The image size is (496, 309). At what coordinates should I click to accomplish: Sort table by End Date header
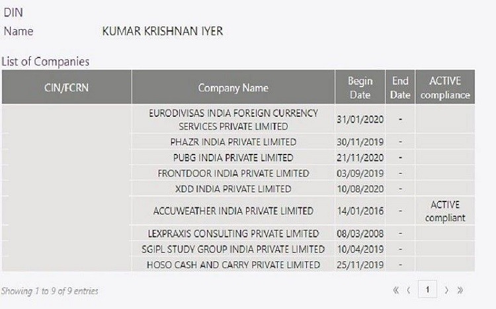point(400,88)
